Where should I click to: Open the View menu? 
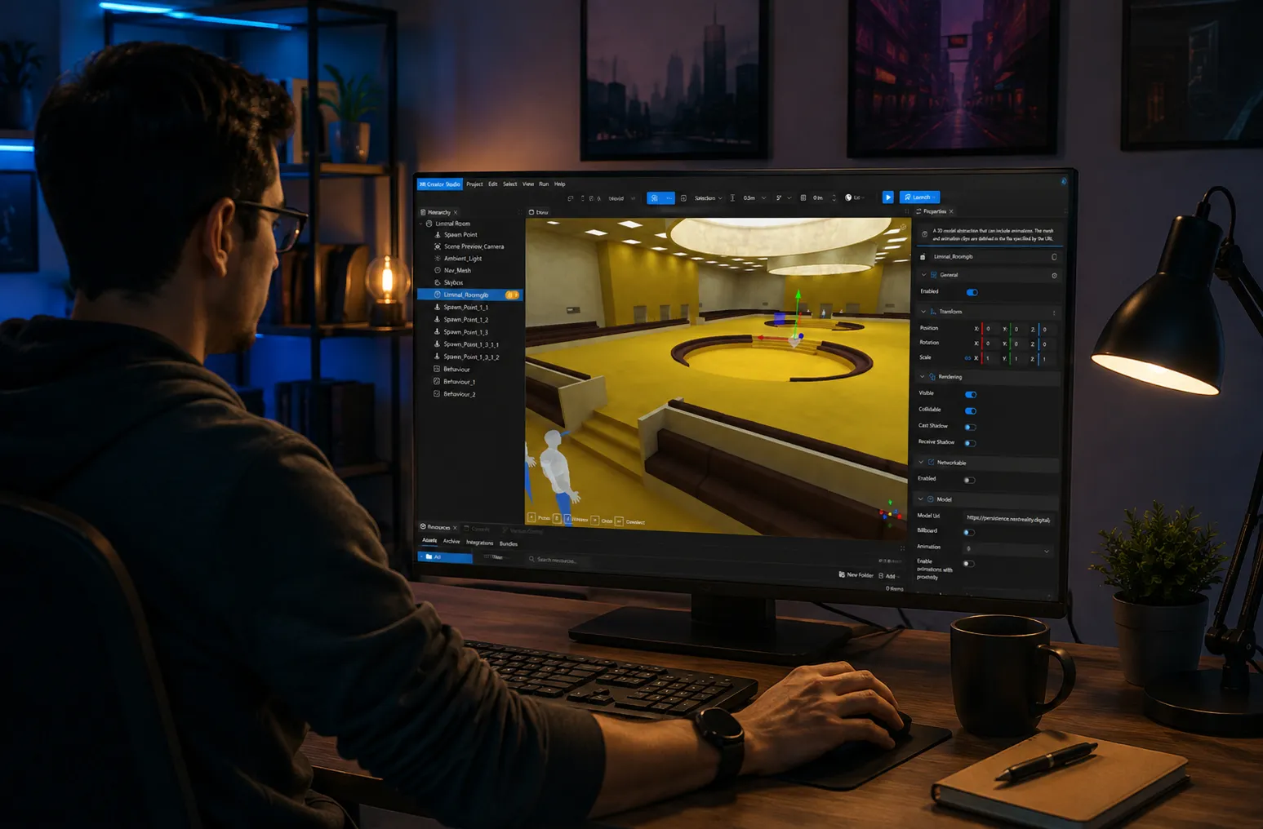click(x=527, y=184)
